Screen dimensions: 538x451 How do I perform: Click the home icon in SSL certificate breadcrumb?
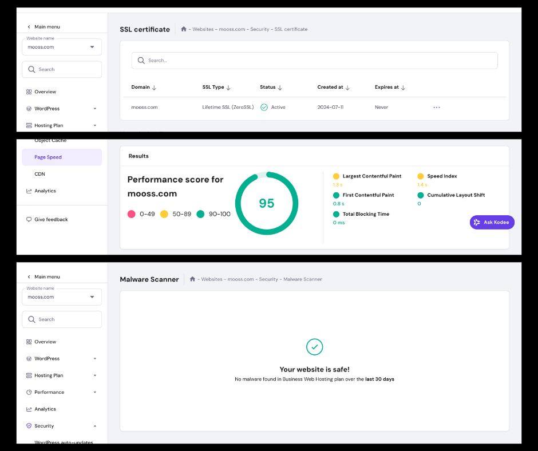click(x=184, y=29)
